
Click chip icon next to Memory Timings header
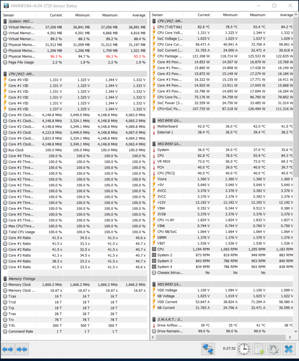click(5, 278)
